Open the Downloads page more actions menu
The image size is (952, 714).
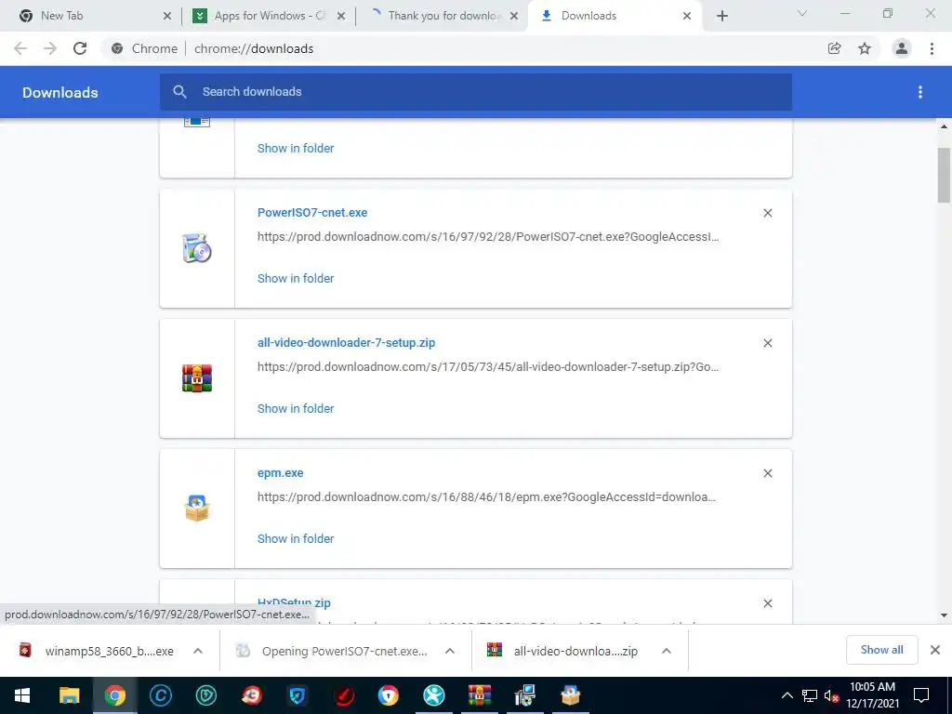(x=920, y=92)
